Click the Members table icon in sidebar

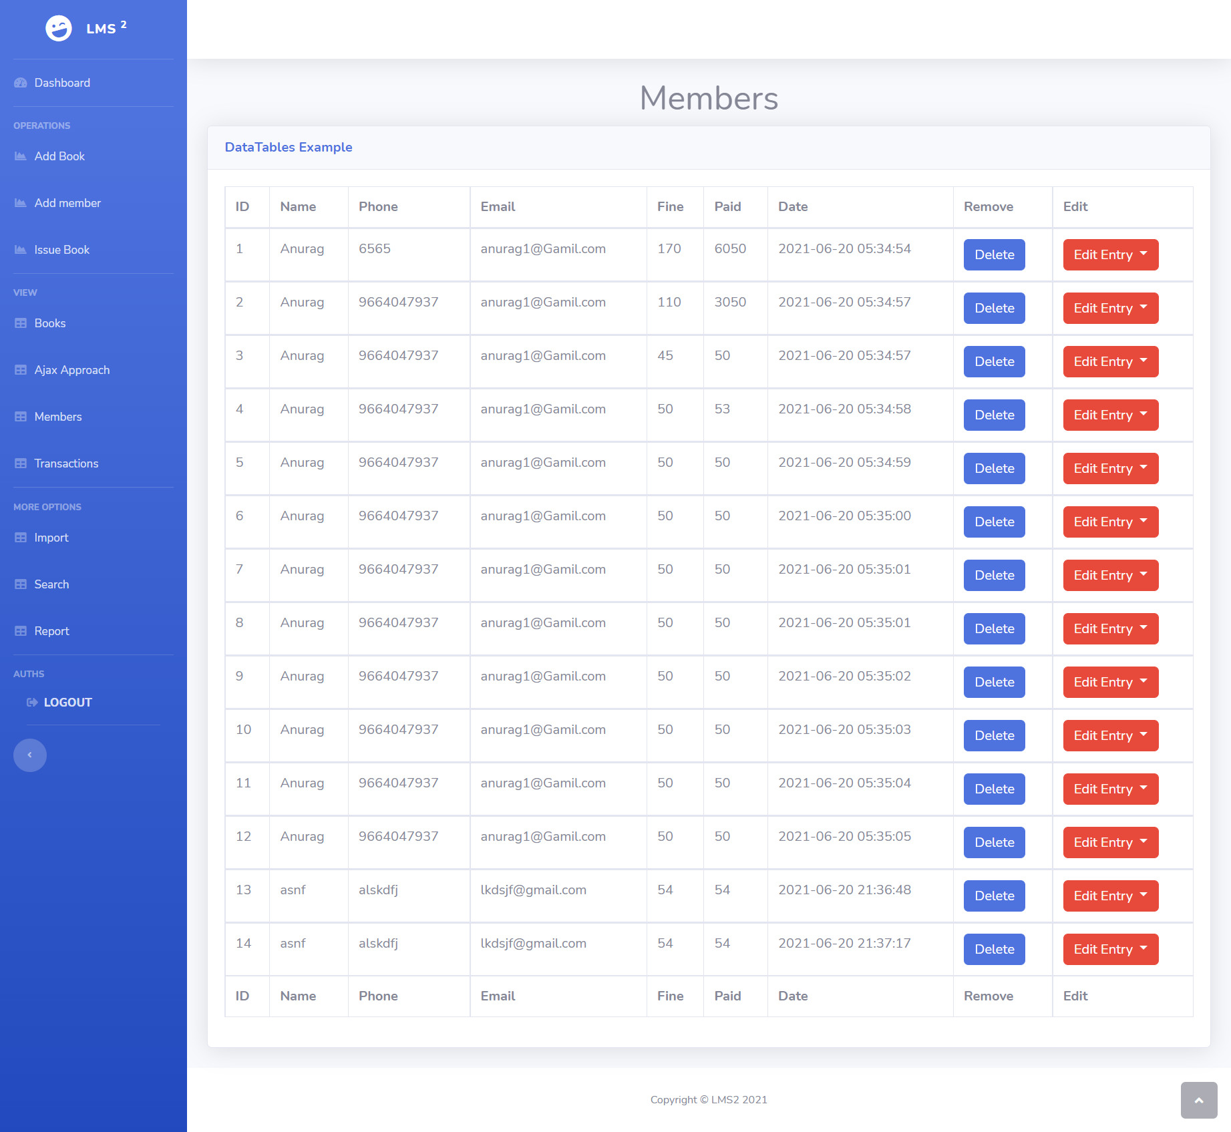[21, 417]
